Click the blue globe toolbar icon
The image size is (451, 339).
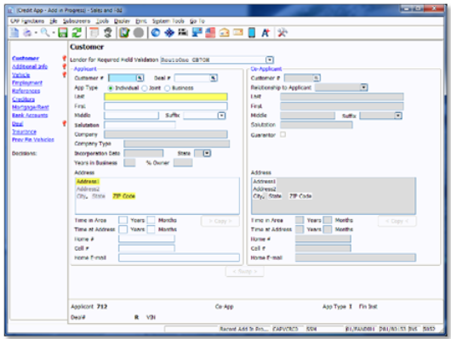coord(156,32)
